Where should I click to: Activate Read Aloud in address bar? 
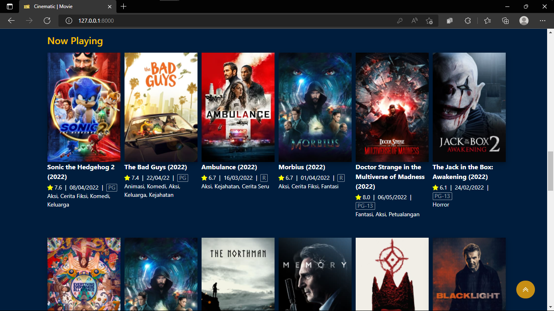[x=414, y=21]
